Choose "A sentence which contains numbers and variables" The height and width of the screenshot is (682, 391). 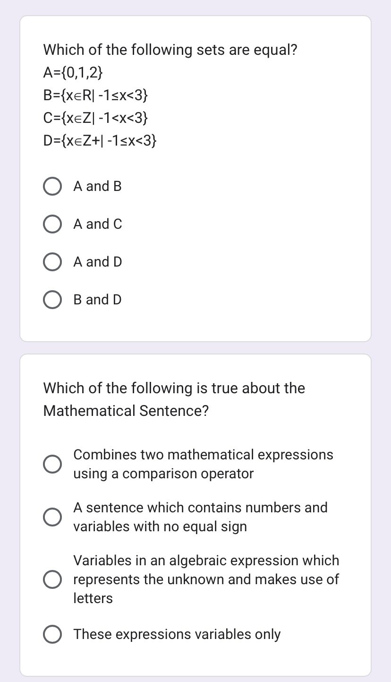pos(52,517)
